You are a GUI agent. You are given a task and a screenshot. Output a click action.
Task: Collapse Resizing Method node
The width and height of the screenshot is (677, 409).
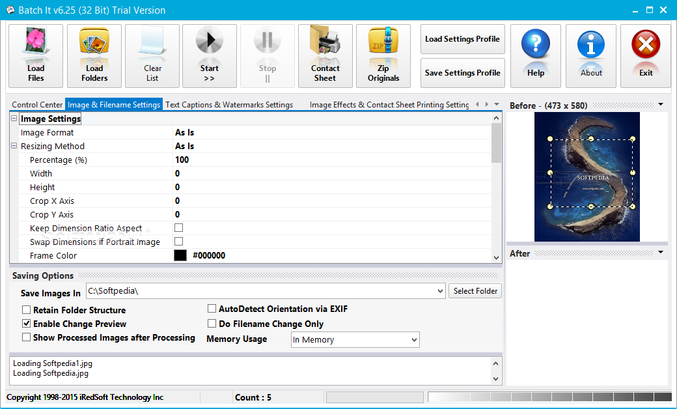coord(14,146)
